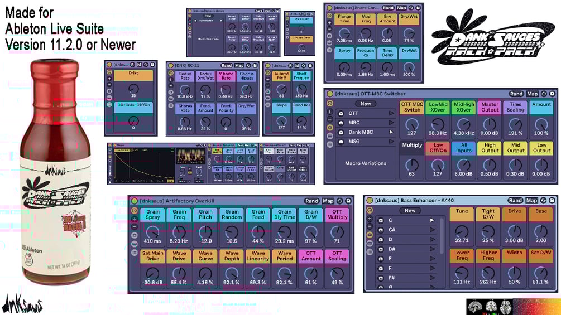561x315 pixels.
Task: Launch the E variation in Bass Enhancer
Action: 432,259
